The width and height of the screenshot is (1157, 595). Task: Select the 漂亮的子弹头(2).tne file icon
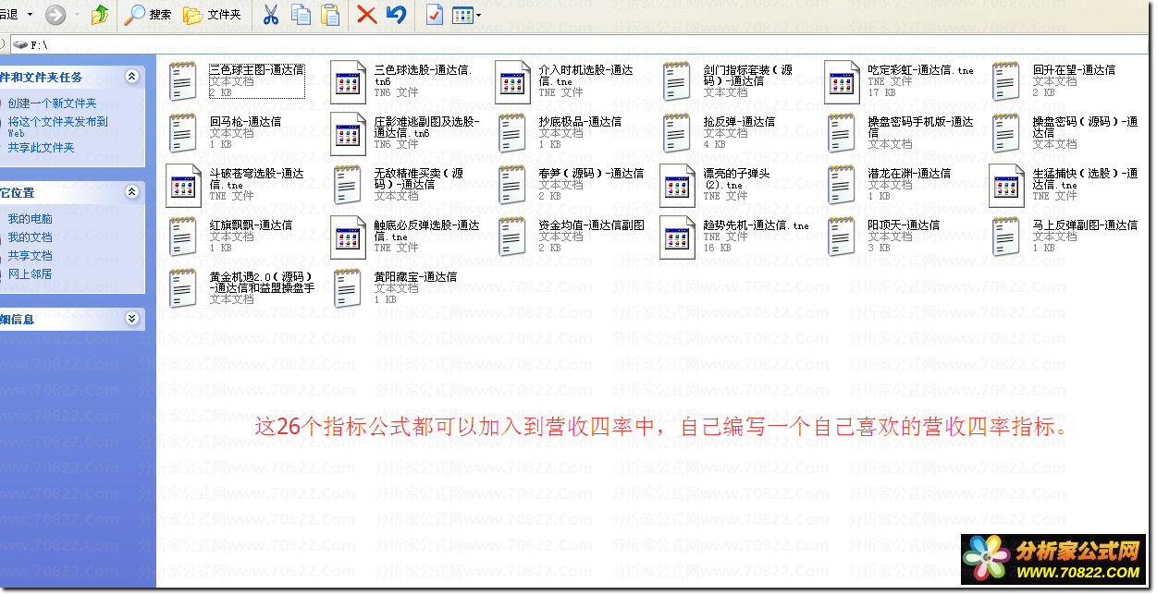click(678, 185)
